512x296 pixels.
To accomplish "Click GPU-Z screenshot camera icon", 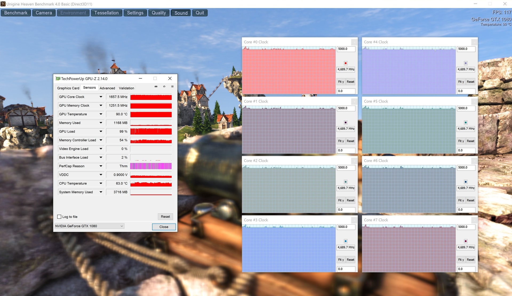I will [156, 86].
